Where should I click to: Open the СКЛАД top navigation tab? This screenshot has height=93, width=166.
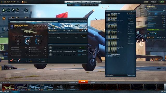[x=86, y=2]
